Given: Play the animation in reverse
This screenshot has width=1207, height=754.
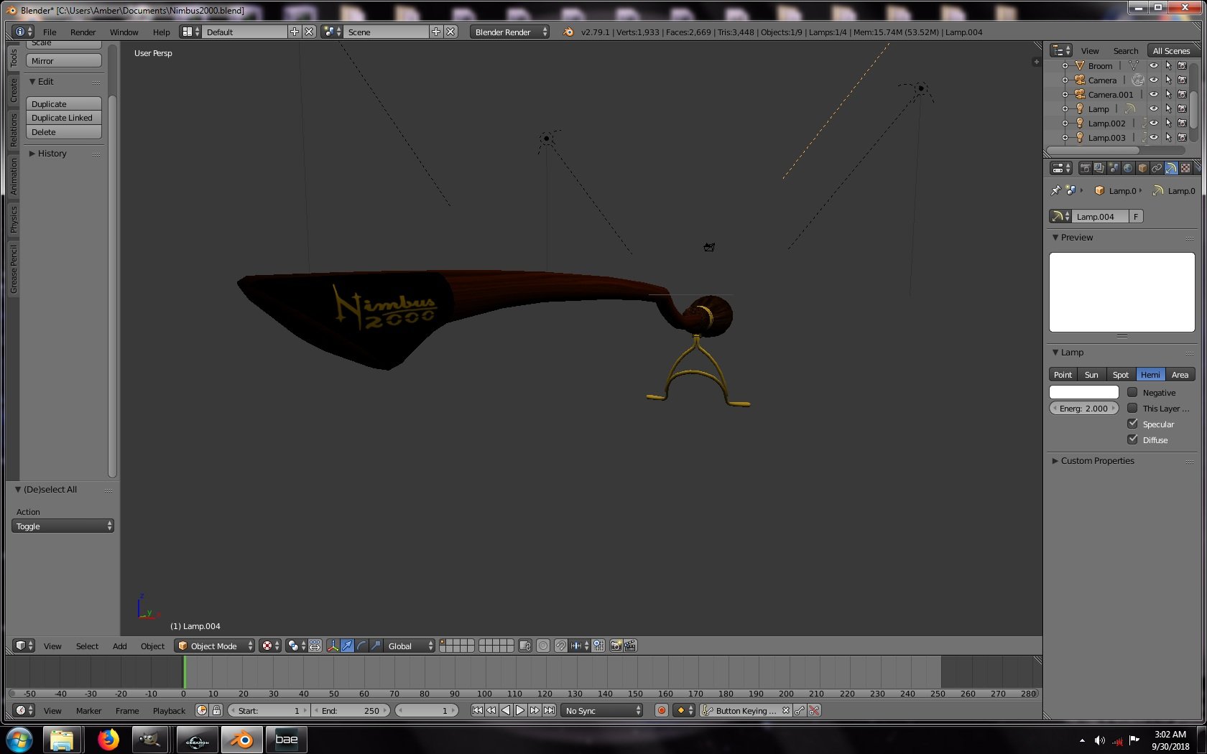Looking at the screenshot, I should 506,710.
